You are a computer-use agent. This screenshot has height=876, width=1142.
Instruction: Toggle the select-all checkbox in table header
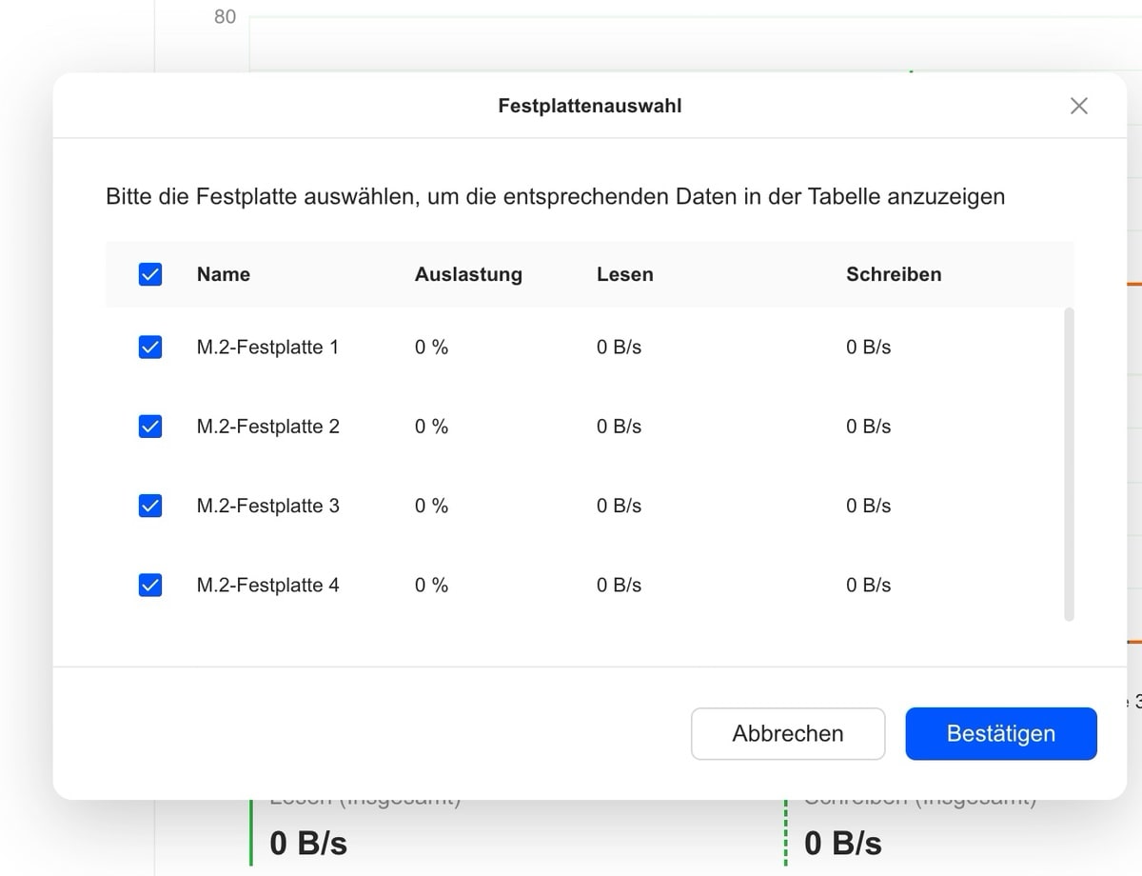click(x=150, y=274)
